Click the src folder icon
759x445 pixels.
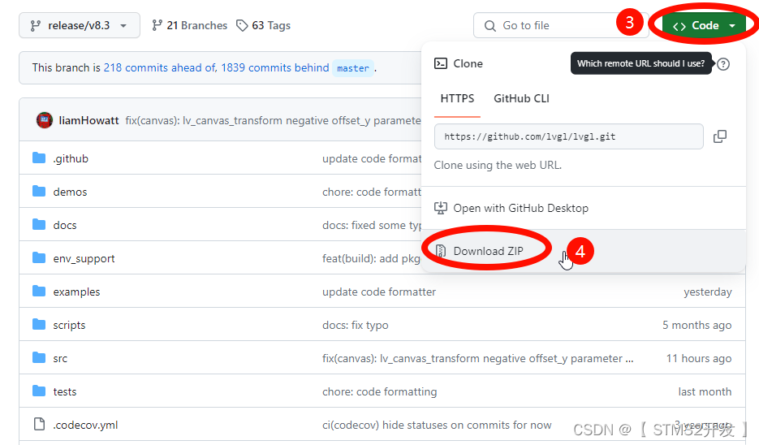(39, 358)
